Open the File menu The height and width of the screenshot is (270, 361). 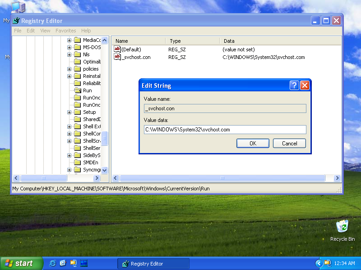coord(18,31)
